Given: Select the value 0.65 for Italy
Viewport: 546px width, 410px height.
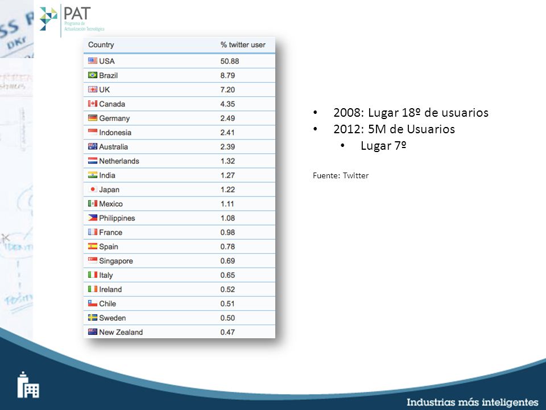Looking at the screenshot, I should [227, 275].
